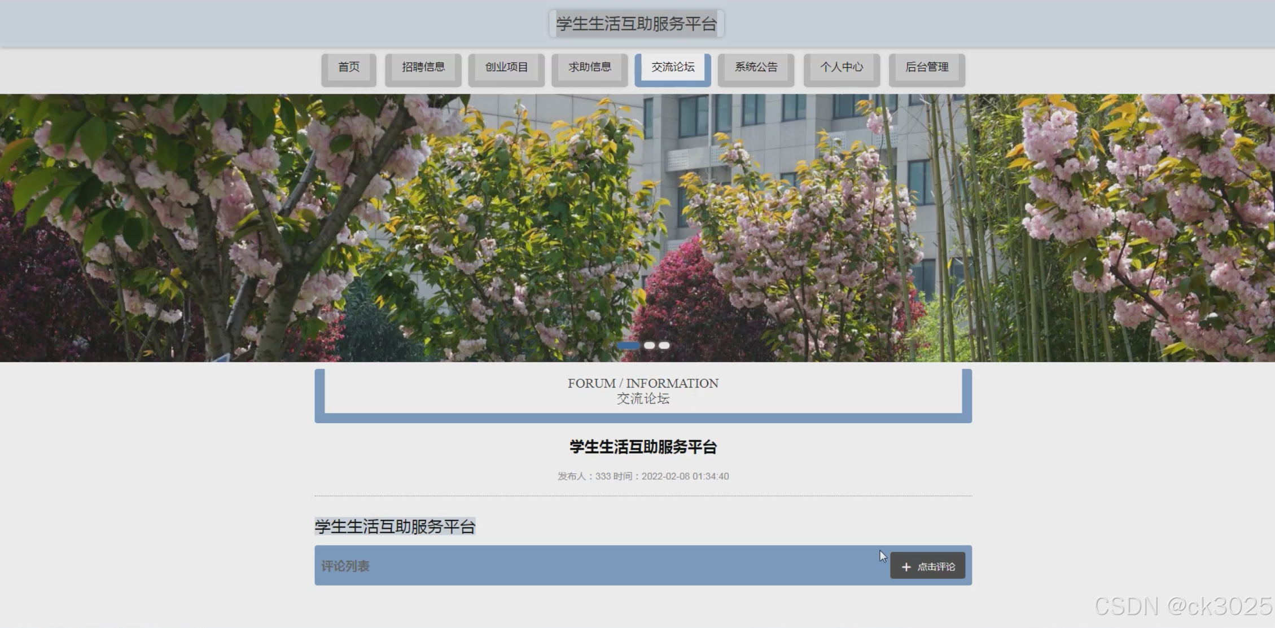This screenshot has width=1275, height=628.
Task: Click the site title in the top header
Action: click(x=636, y=24)
